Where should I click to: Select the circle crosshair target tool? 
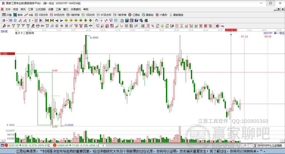coord(57,26)
